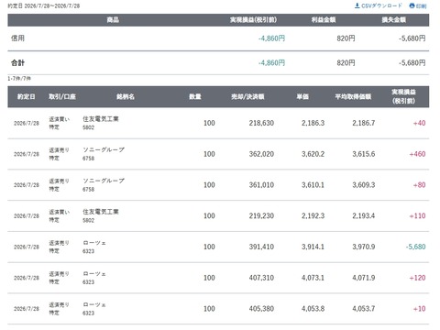Click ローツェ in the +10 row
The height and width of the screenshot is (330, 440).
(94, 304)
